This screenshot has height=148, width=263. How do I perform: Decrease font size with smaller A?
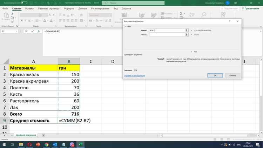[x=54, y=15]
